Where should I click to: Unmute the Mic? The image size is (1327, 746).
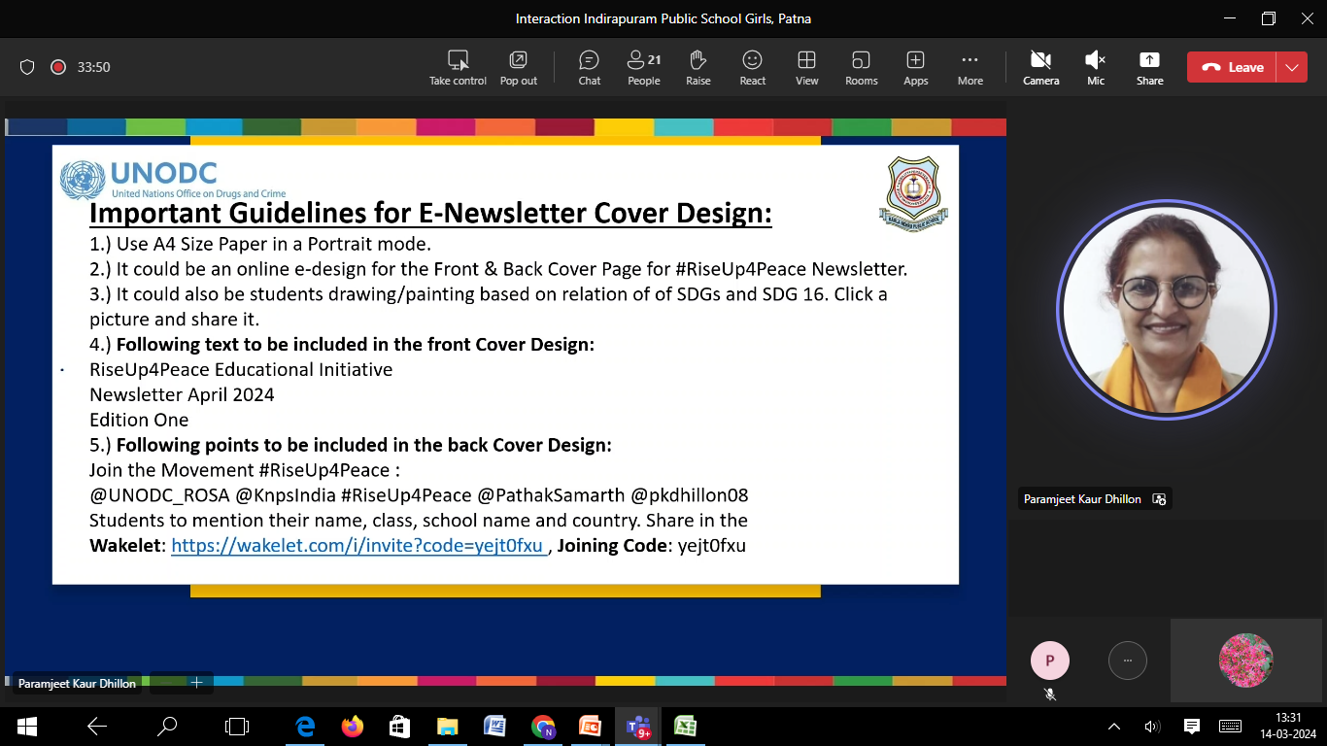[x=1096, y=67]
